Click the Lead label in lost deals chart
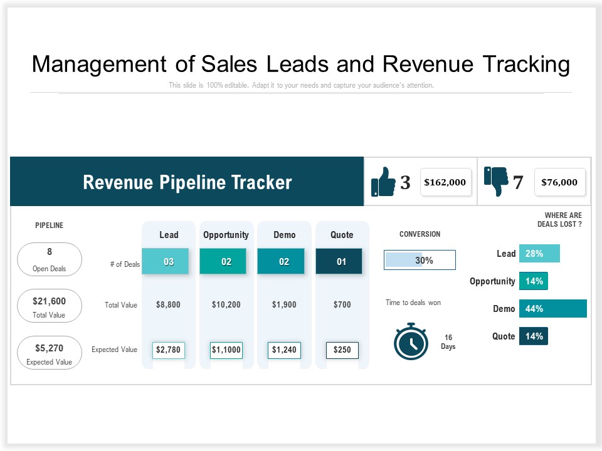 pos(506,254)
